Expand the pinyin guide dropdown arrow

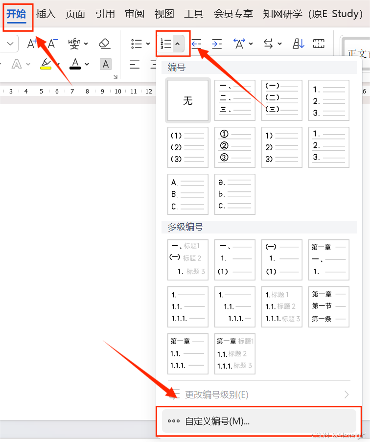[86, 44]
